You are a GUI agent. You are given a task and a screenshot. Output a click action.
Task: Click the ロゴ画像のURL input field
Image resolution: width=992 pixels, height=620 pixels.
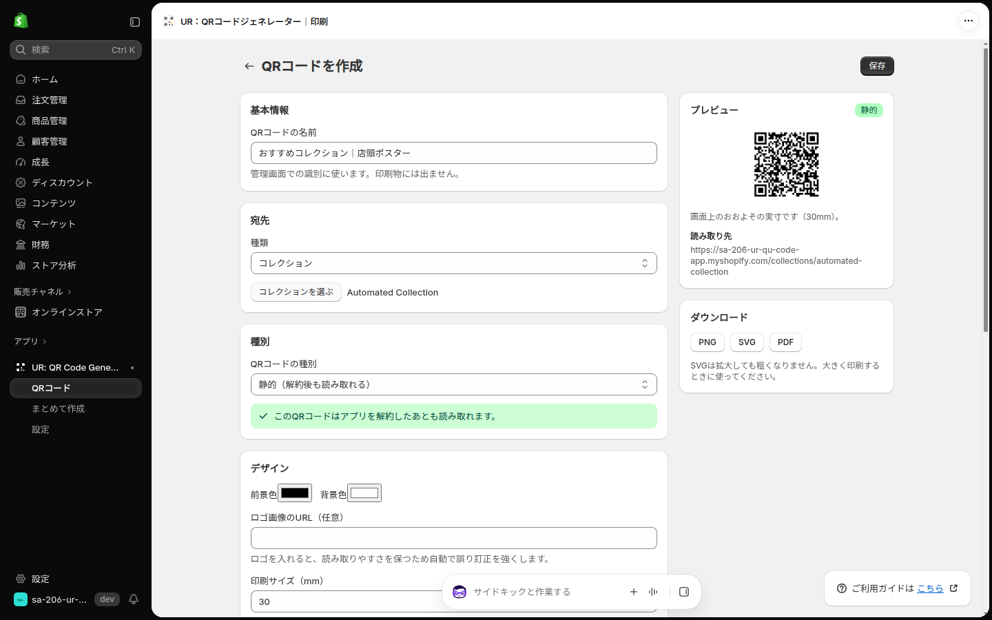coord(454,538)
